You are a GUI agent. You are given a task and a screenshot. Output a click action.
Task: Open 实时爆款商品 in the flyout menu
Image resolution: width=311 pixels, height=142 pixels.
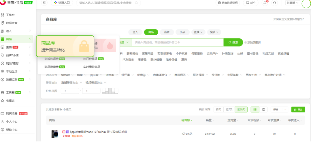pos(92,67)
